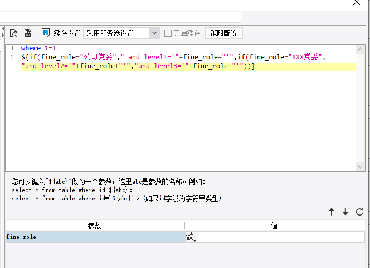Select the fine_role parameter row

pos(95,237)
